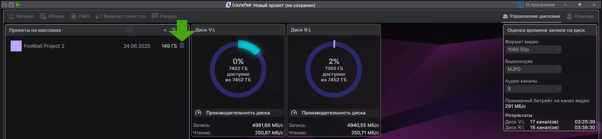The image size is (602, 139).
Task: Expand the Формат видео dropdown
Action: click(x=533, y=50)
